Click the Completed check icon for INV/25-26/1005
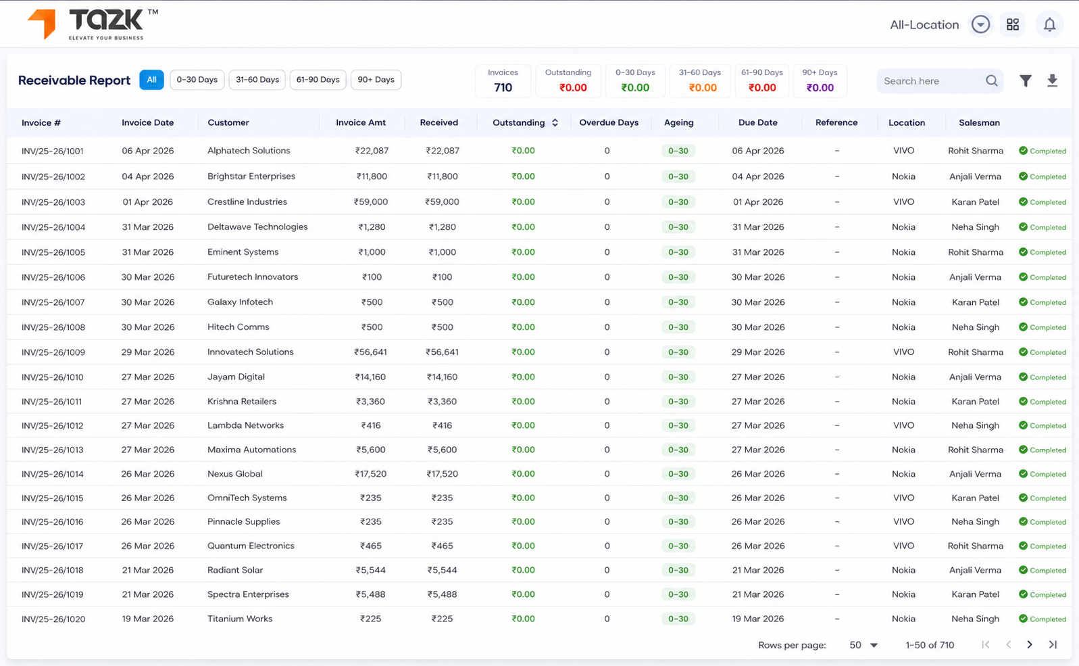1079x666 pixels. [1023, 252]
